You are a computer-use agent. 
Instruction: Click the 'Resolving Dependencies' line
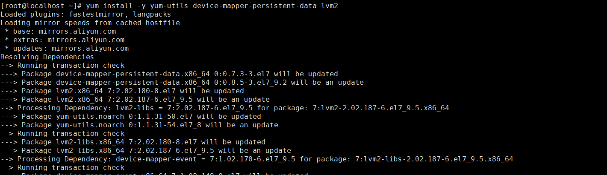[47, 57]
